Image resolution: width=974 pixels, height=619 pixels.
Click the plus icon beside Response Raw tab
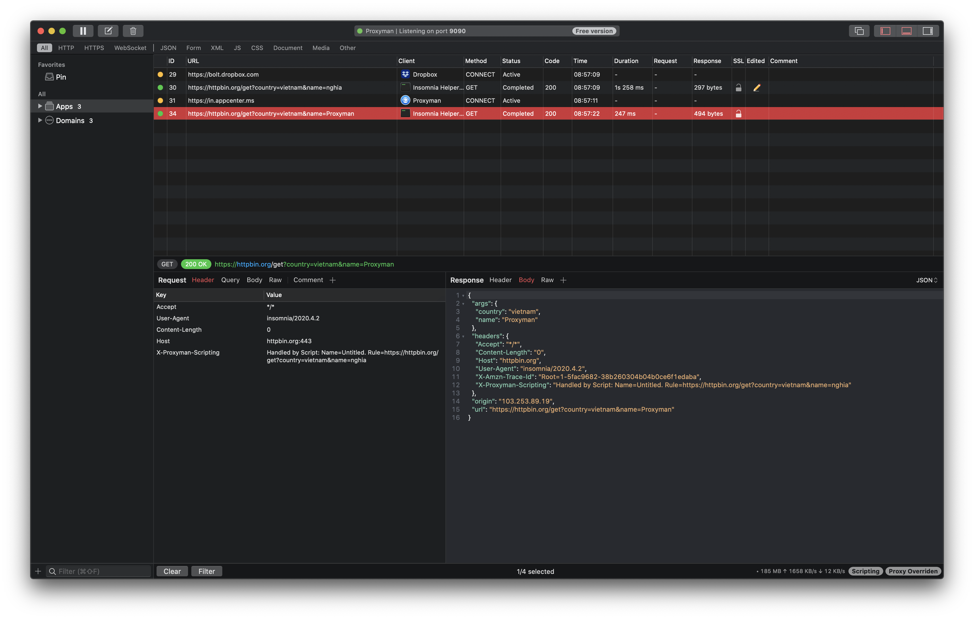(x=563, y=280)
